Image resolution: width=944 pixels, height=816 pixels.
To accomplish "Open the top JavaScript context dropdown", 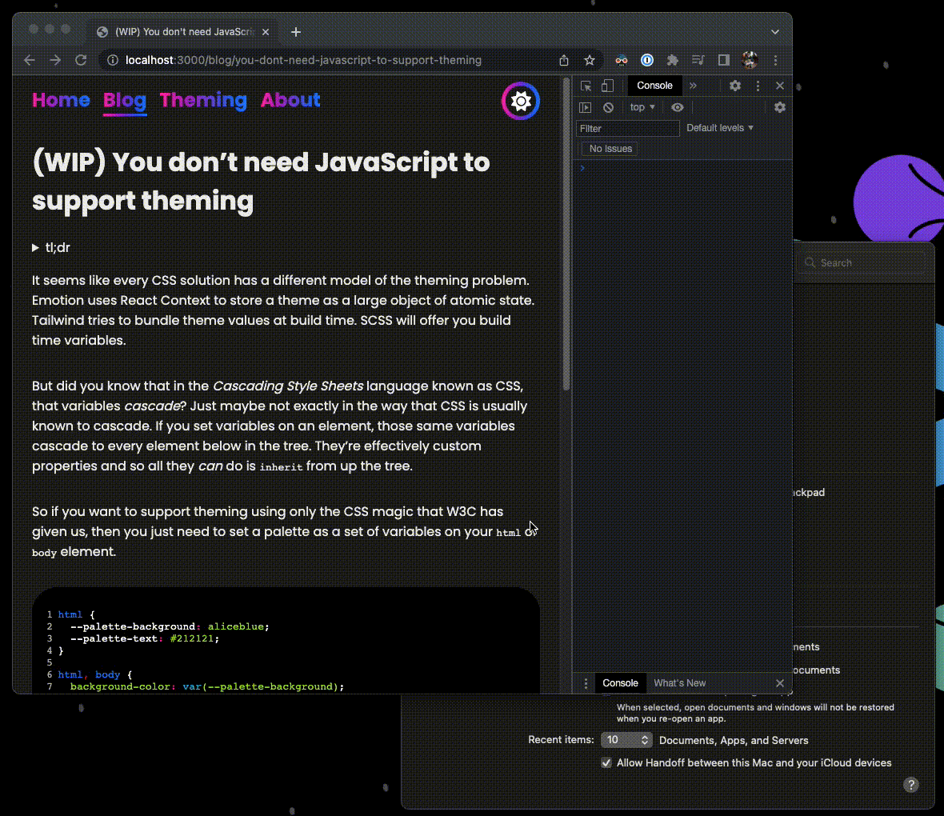I will click(642, 107).
